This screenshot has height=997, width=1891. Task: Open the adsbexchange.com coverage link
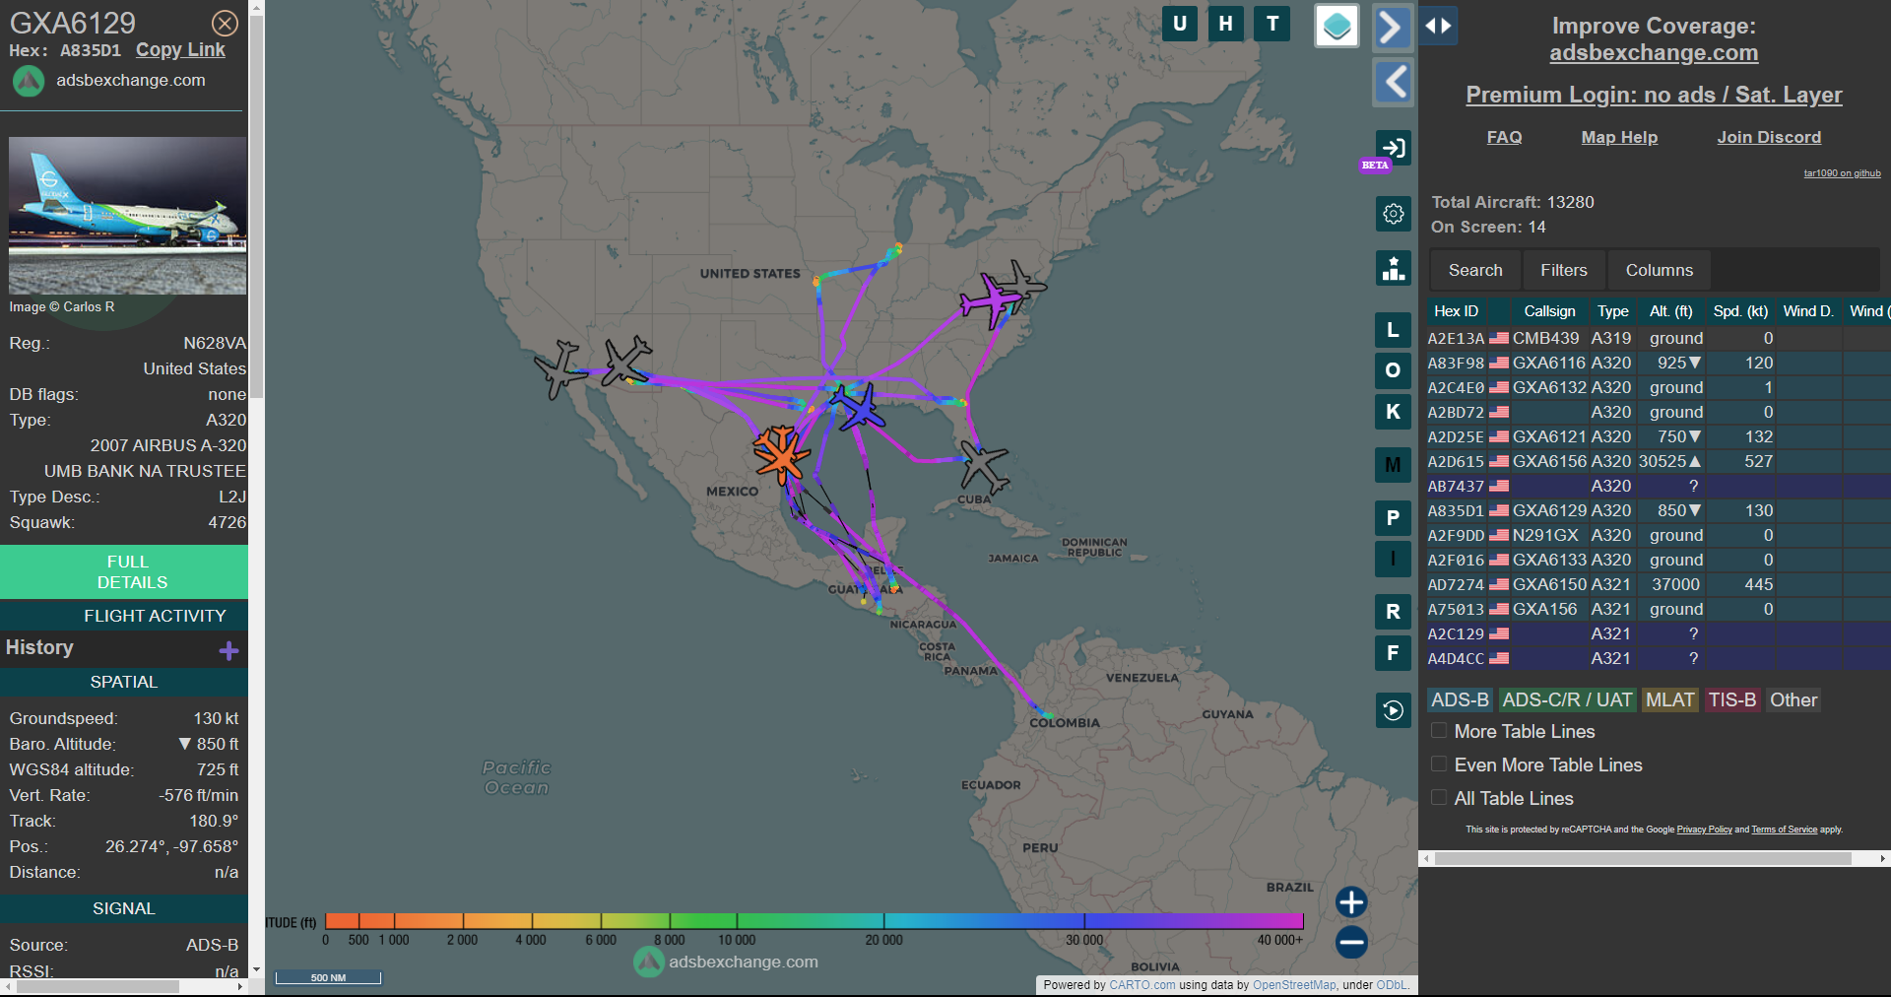1654,53
